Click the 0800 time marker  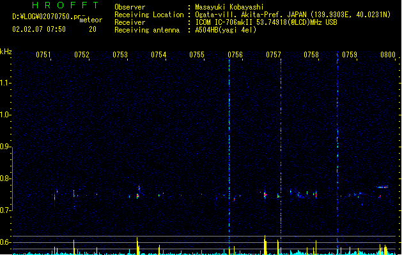coord(388,55)
